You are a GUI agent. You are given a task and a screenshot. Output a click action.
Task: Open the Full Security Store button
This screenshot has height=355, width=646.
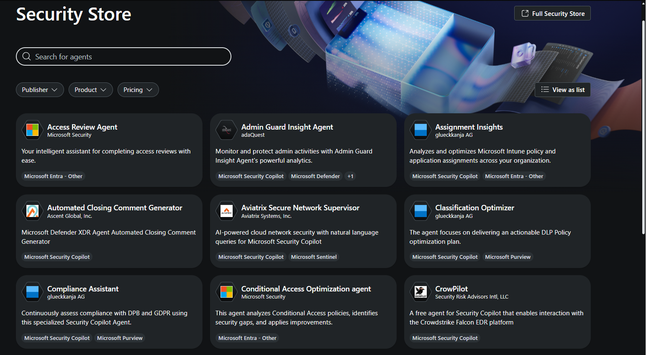(x=552, y=13)
